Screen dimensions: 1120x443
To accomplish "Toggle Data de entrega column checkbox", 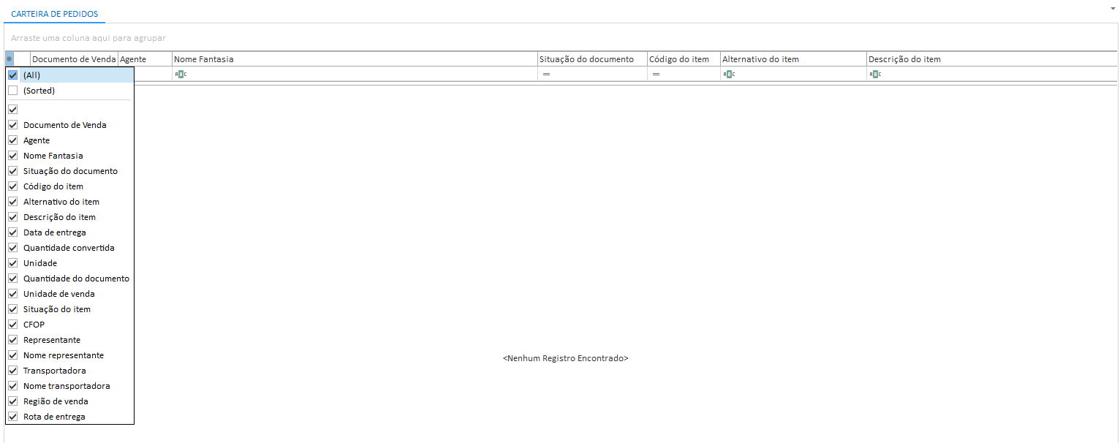I will [12, 232].
